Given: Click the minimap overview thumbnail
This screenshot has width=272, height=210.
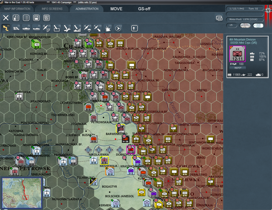Looking at the screenshot, I should (22, 193).
